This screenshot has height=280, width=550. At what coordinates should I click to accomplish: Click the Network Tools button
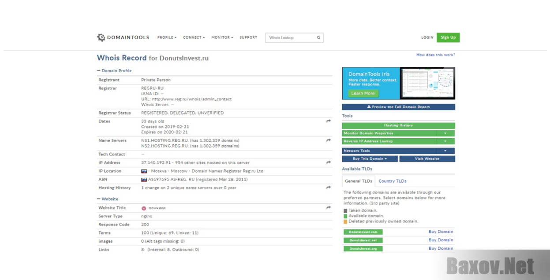[389, 151]
